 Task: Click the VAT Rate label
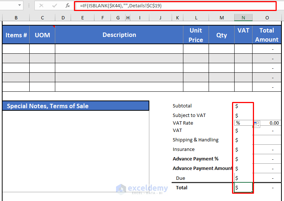pyautogui.click(x=183, y=123)
